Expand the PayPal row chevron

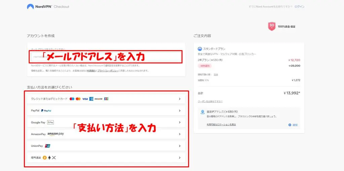tap(180, 111)
